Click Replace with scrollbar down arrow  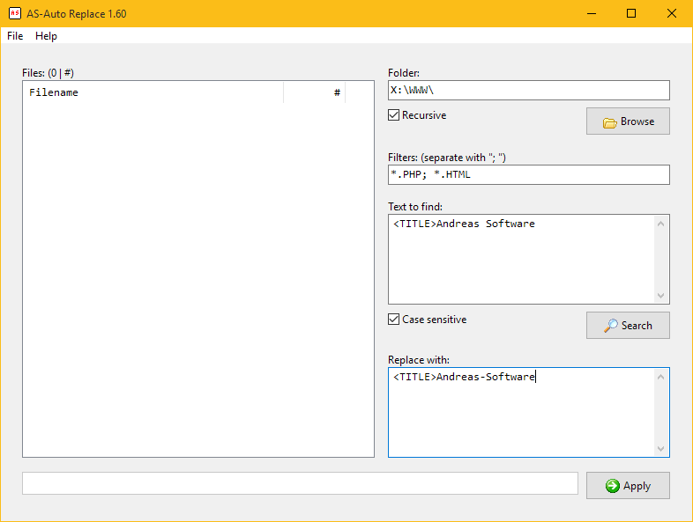[660, 448]
